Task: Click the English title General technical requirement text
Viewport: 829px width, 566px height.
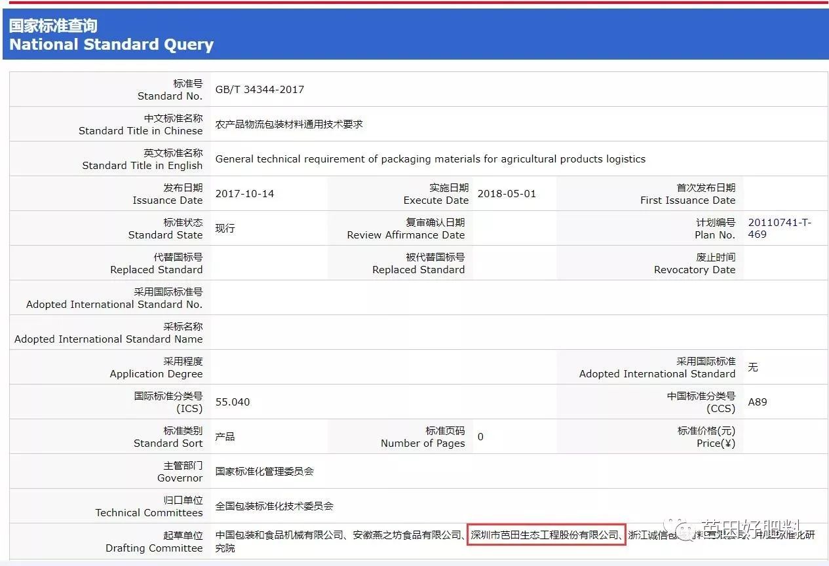Action: [x=430, y=159]
